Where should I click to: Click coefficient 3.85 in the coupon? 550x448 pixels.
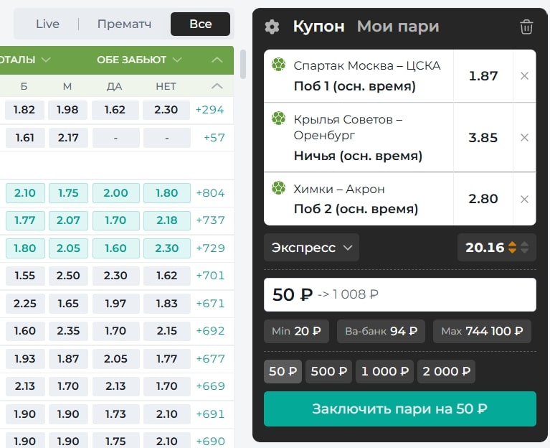tap(483, 138)
